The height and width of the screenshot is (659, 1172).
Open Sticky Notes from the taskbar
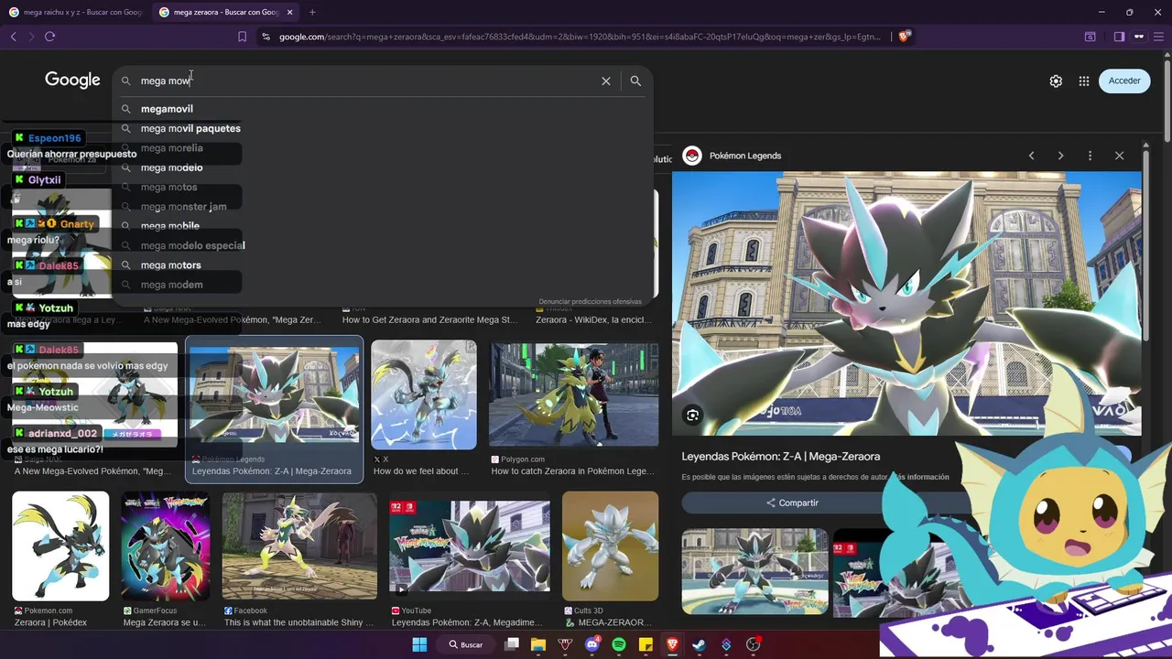click(646, 644)
